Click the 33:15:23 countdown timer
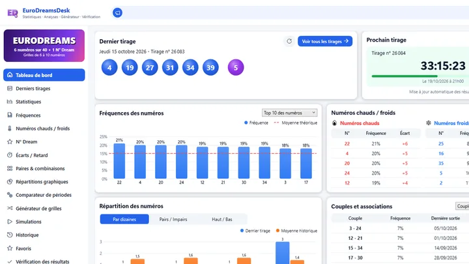The height and width of the screenshot is (264, 469). (443, 66)
